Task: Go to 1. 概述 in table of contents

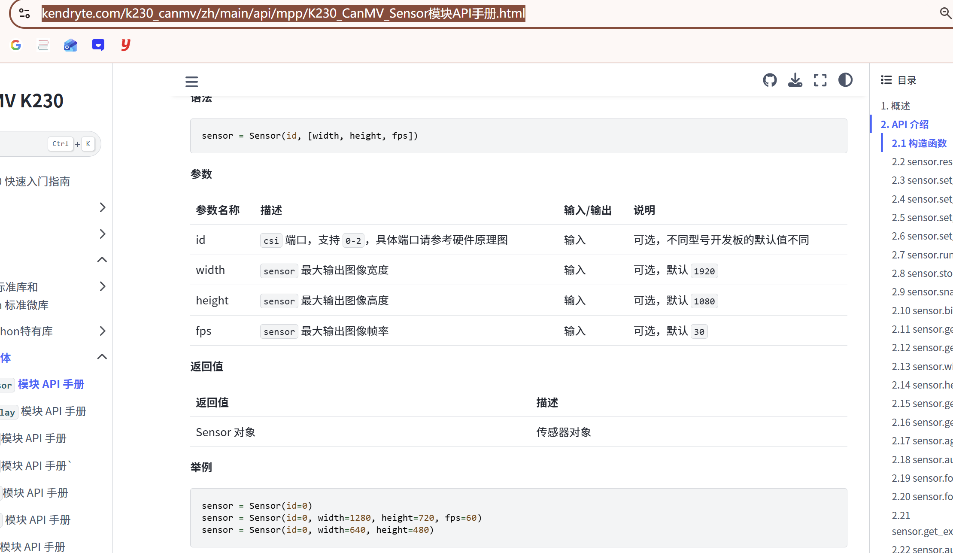Action: 895,106
